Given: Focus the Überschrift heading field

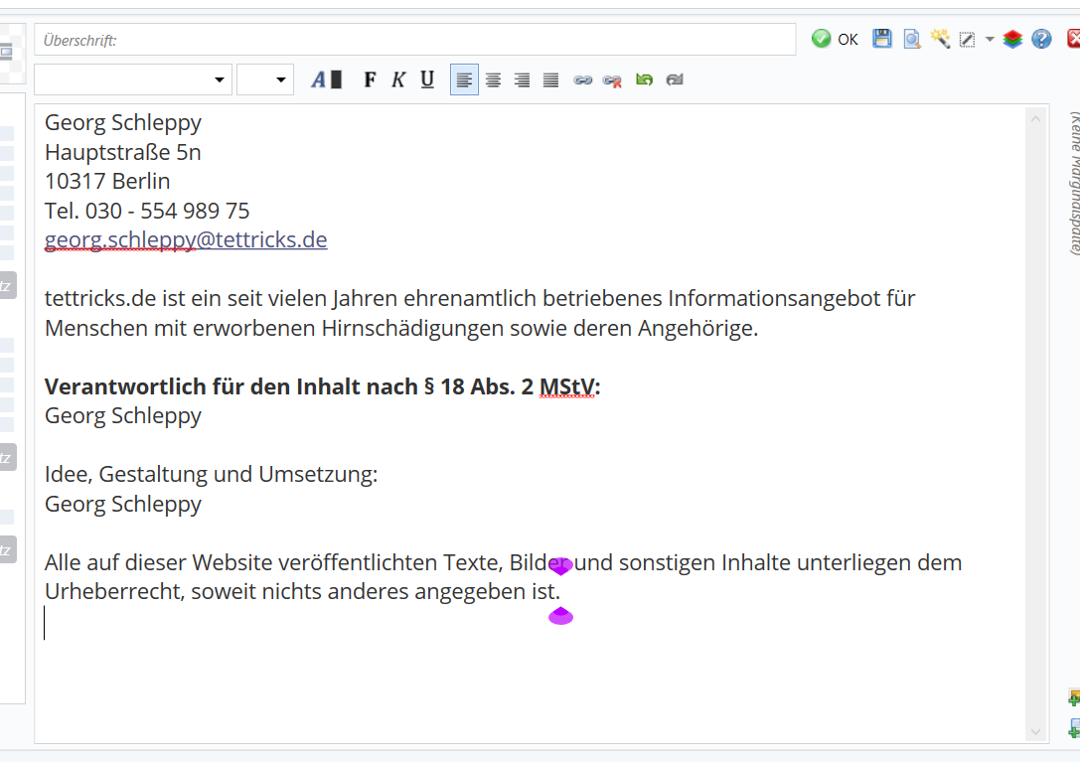Looking at the screenshot, I should 415,40.
